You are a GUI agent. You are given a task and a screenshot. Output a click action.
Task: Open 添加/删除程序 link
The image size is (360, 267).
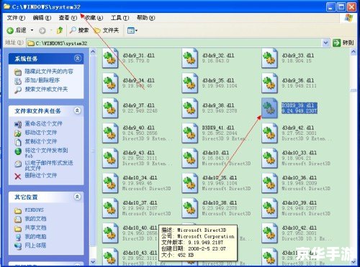[x=42, y=80]
